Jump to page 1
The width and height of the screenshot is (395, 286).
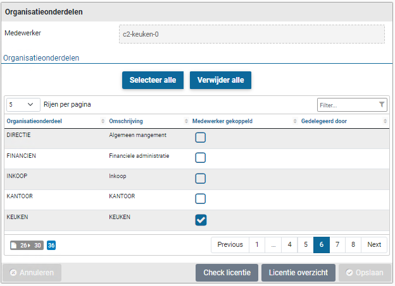(x=257, y=244)
